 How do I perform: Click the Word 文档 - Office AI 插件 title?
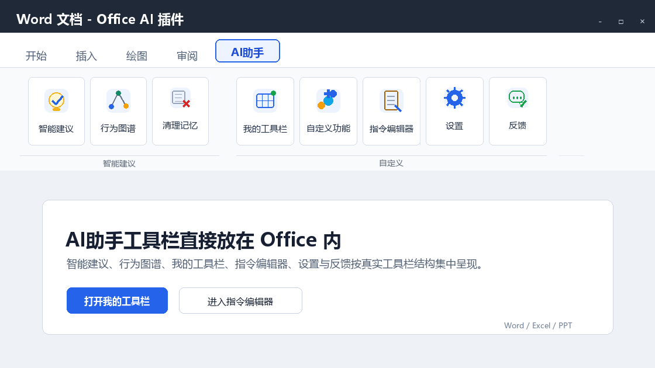[100, 20]
